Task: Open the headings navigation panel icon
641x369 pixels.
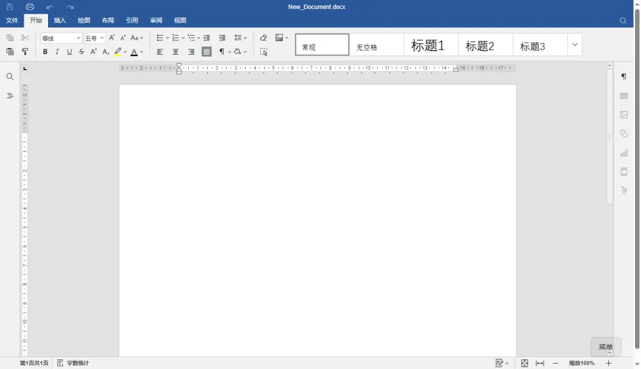Action: click(x=10, y=96)
